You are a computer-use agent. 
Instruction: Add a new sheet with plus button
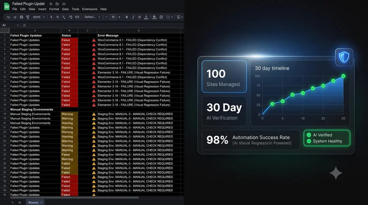13,203
